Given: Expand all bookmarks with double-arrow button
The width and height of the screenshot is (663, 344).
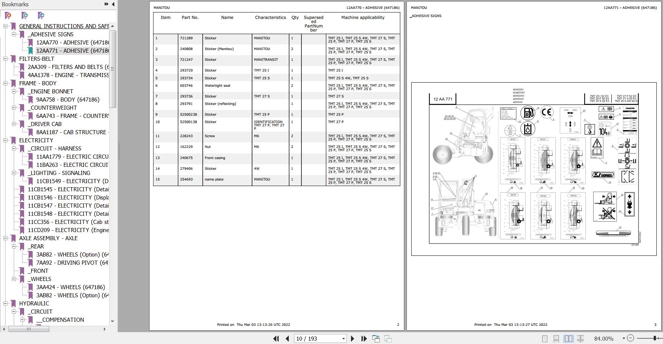Looking at the screenshot, I should (106, 4).
